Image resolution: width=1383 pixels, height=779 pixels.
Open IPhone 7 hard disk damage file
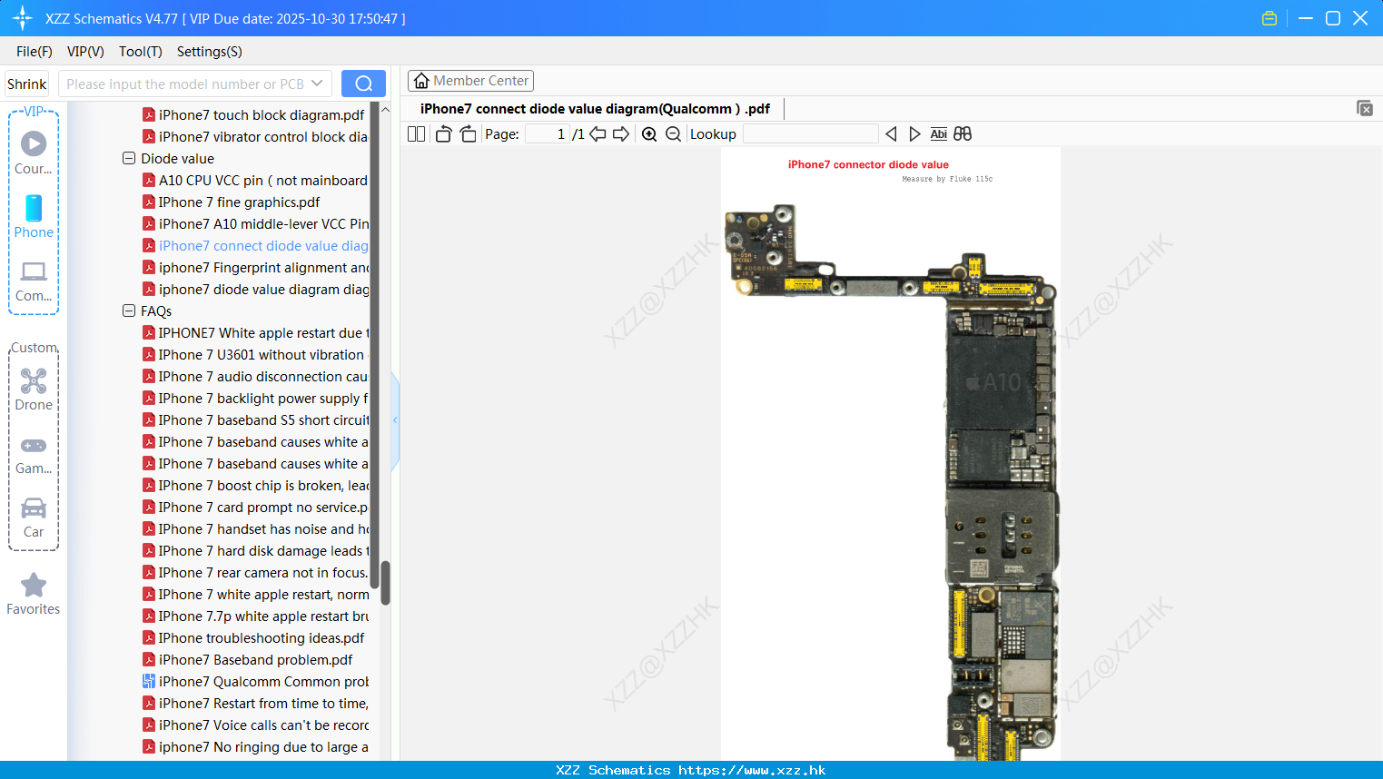[255, 550]
